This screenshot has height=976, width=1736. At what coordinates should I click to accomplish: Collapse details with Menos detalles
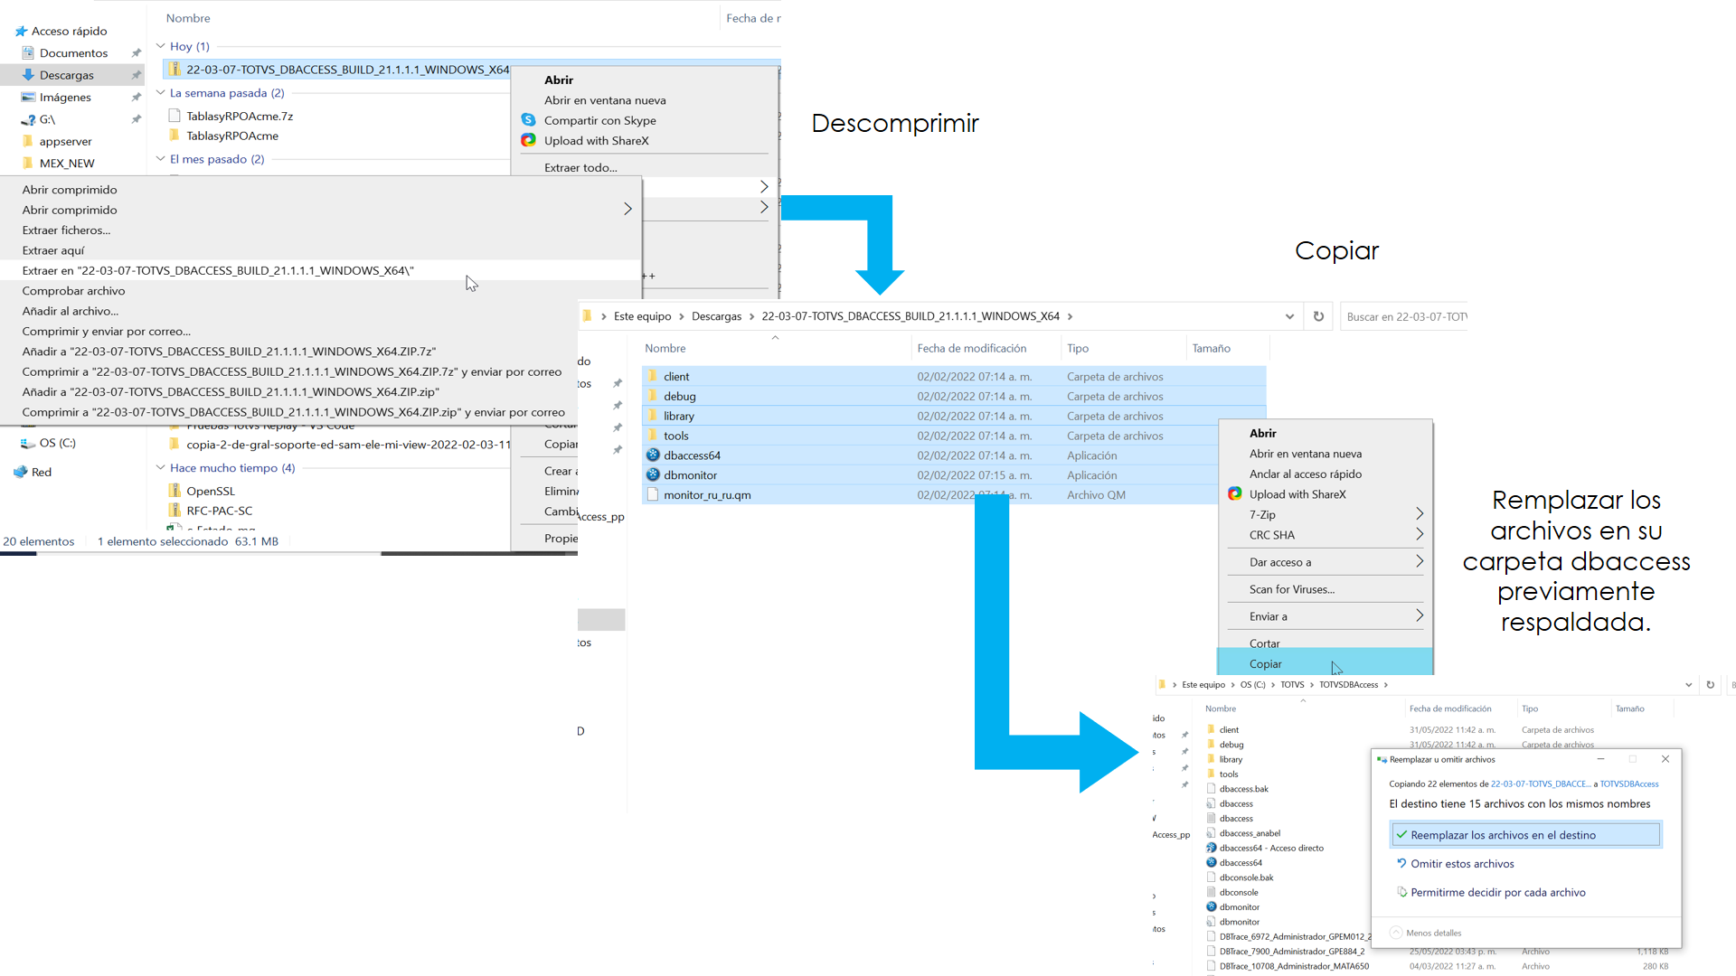point(1426,933)
